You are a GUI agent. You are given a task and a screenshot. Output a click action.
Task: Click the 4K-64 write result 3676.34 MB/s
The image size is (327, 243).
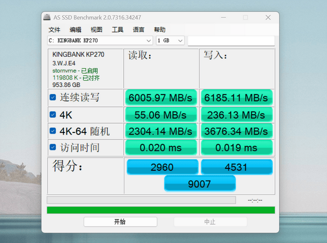pyautogui.click(x=237, y=131)
